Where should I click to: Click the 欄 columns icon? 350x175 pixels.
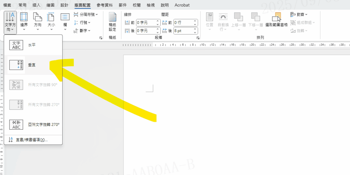65,21
